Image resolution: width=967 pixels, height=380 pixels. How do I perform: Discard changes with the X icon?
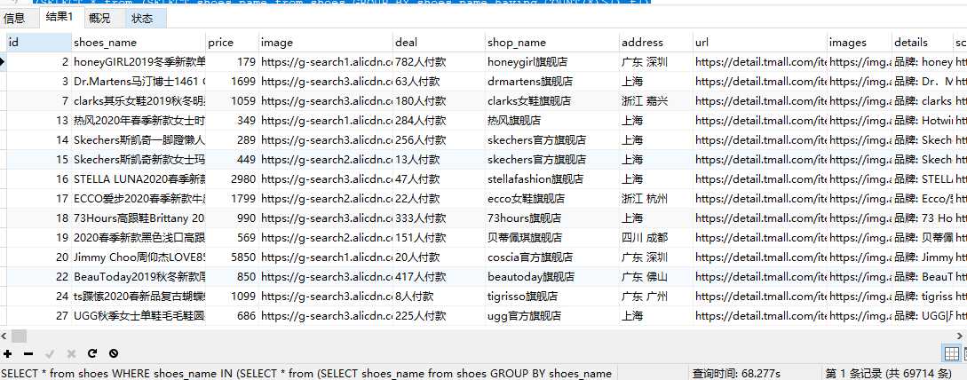71,353
